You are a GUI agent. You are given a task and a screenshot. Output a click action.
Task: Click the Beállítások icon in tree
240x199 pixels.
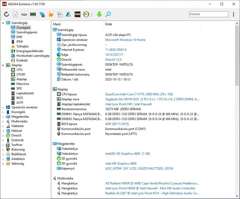coord(8,154)
